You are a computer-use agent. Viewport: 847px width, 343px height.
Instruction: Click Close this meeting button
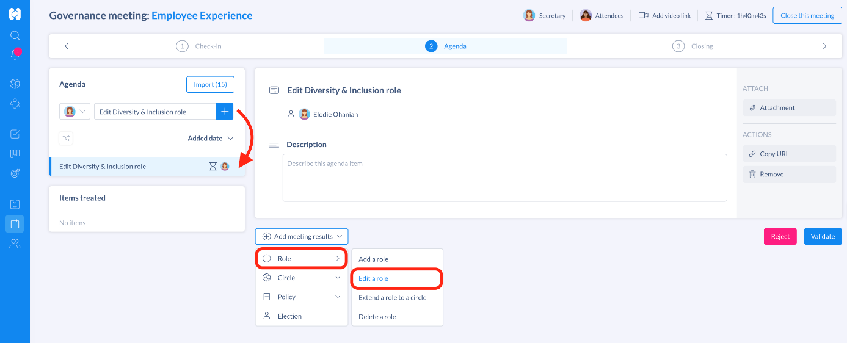click(x=807, y=15)
